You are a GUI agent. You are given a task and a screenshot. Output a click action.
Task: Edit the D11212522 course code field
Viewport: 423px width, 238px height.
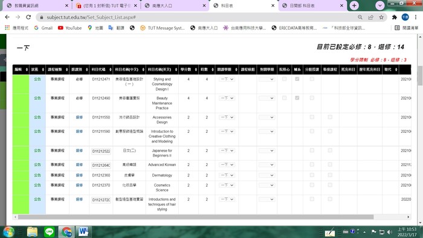click(101, 151)
